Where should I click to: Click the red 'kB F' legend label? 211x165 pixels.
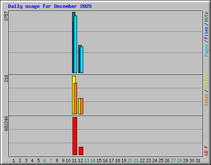[206, 151]
